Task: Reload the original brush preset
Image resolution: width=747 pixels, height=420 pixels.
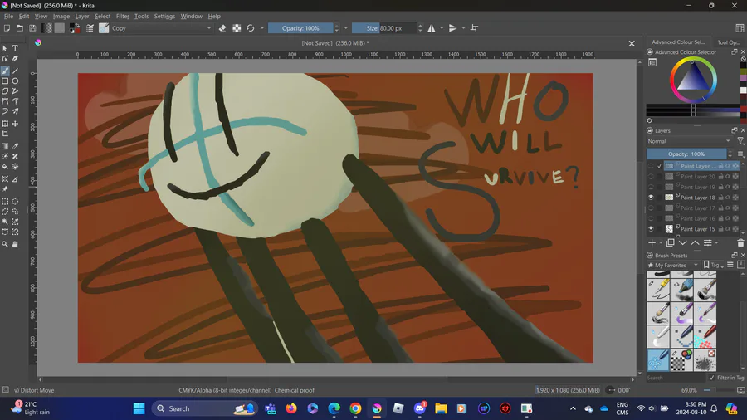Action: click(251, 28)
